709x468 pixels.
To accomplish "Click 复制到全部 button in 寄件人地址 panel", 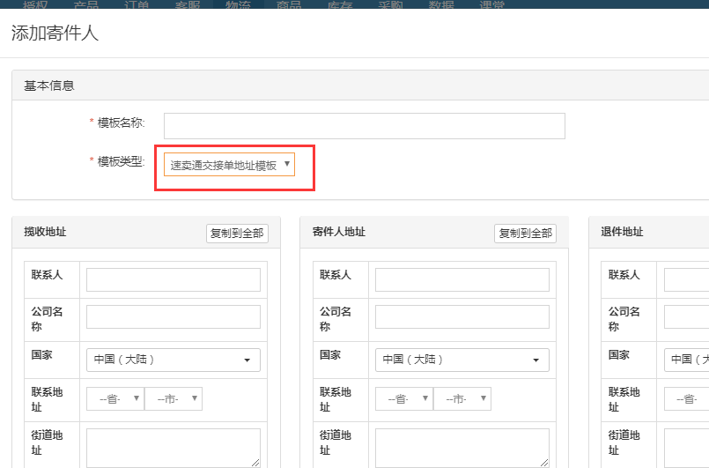I will coord(526,234).
